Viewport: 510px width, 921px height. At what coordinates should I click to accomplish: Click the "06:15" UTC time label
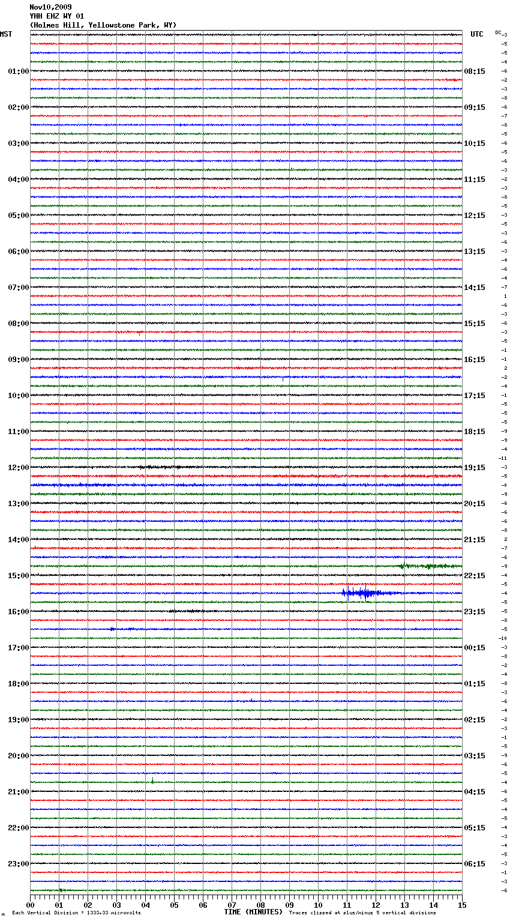[x=475, y=864]
